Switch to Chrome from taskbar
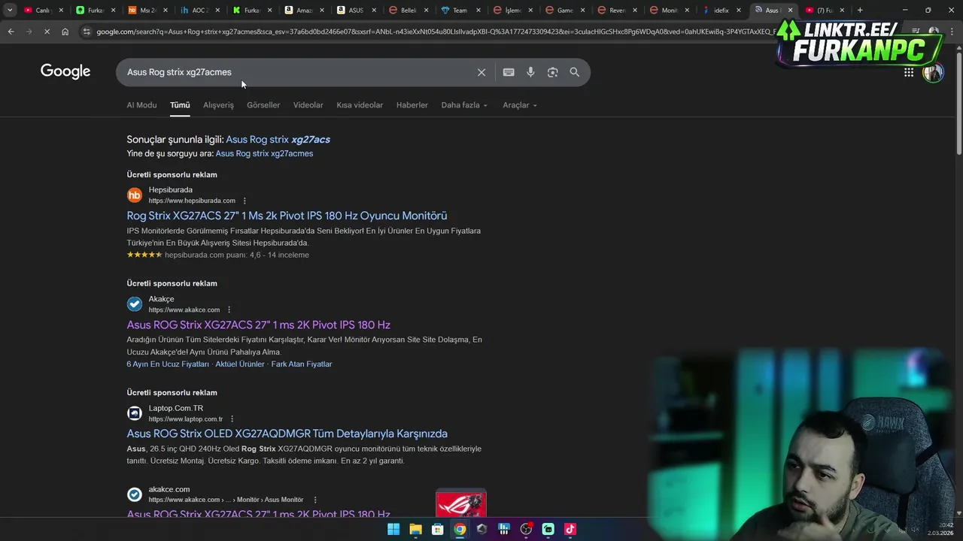 pos(460,529)
